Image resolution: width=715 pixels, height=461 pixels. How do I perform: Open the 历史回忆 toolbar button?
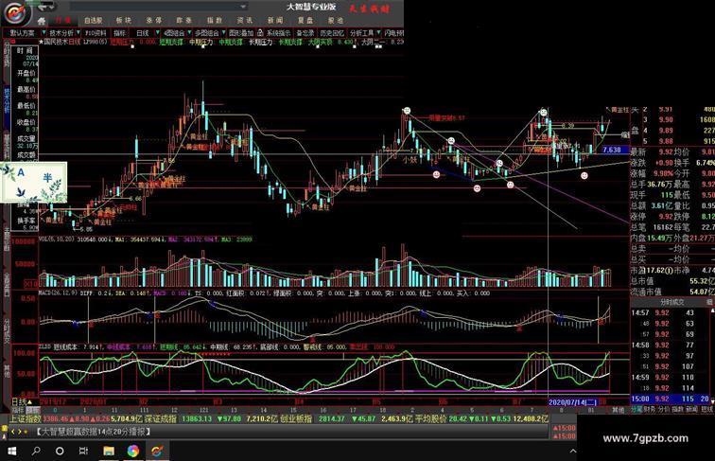[x=332, y=33]
